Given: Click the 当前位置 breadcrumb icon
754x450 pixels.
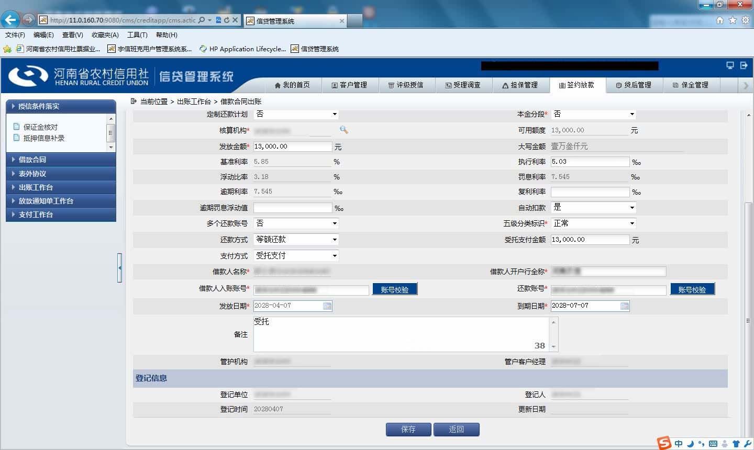Looking at the screenshot, I should (x=134, y=101).
